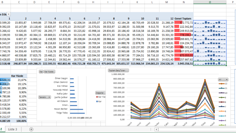Click the sheet tab options dots handle
The height and width of the screenshot is (133, 236).
[x=151, y=129]
